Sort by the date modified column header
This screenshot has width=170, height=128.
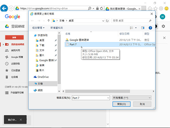[x=124, y=34]
